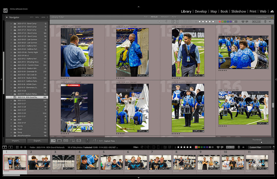Open the Custom Filter dropdown in the filmstrip
The height and width of the screenshot is (179, 277).
259,147
